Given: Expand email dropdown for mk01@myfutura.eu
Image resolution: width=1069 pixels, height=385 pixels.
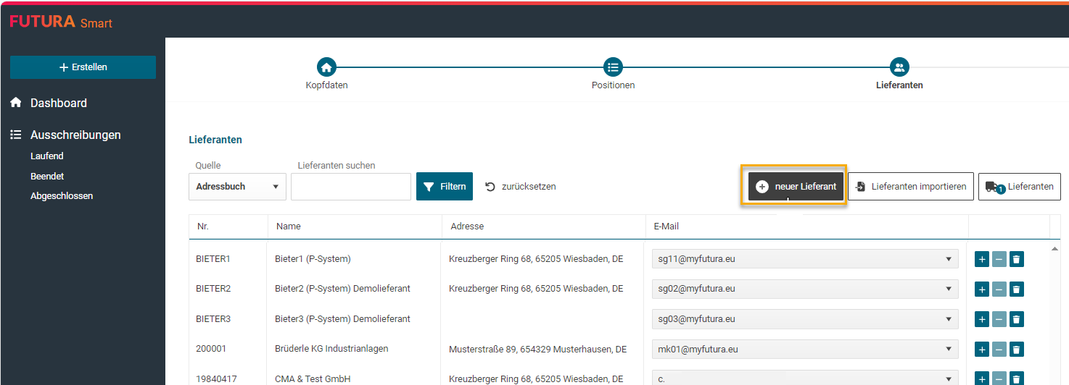Looking at the screenshot, I should tap(949, 350).
